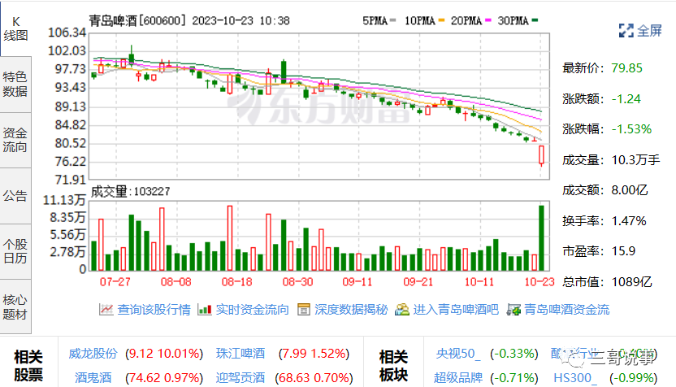Click the chart icon beside 查询该股行情
This screenshot has width=676, height=387.
106,309
